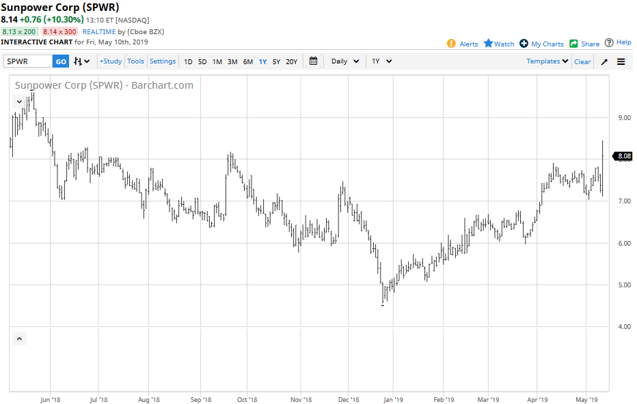Click the GO button
This screenshot has height=404, width=637.
(61, 61)
